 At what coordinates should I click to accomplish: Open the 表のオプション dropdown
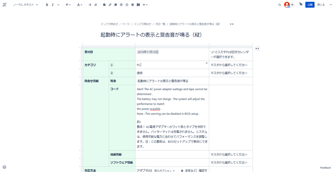click(164, 171)
